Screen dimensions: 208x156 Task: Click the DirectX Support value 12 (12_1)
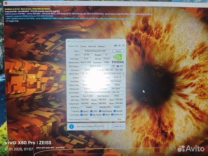click(117, 77)
